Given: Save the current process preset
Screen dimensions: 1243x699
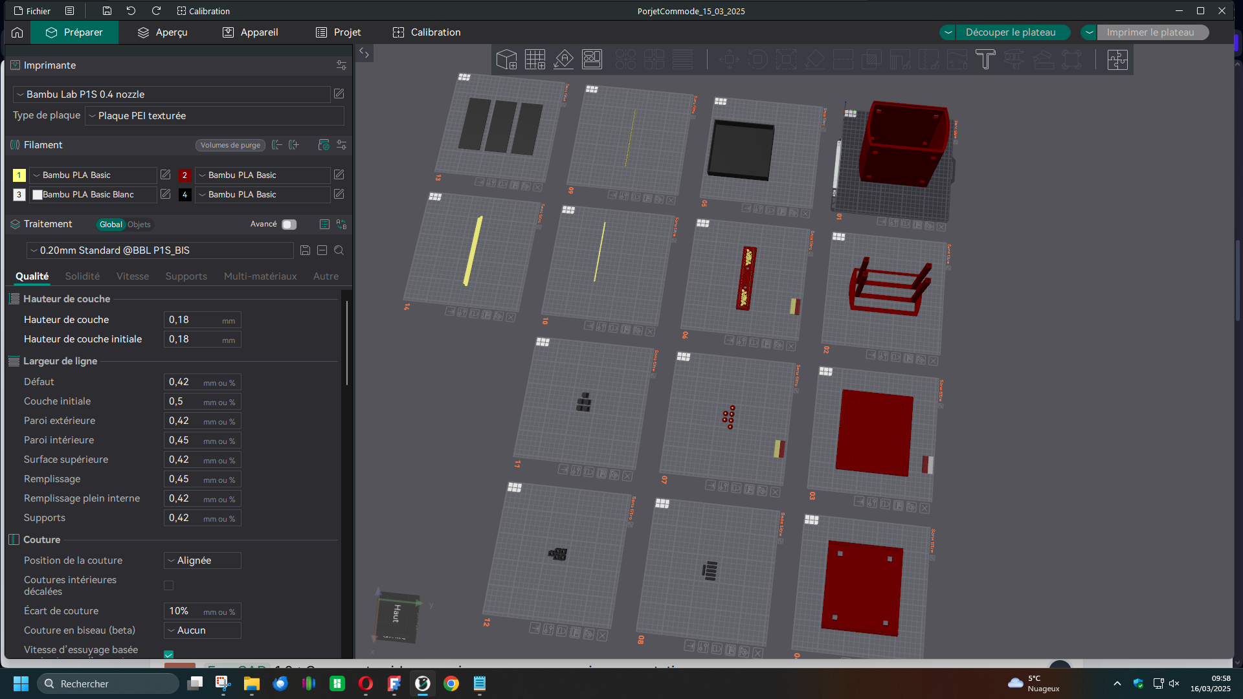Looking at the screenshot, I should [x=305, y=250].
